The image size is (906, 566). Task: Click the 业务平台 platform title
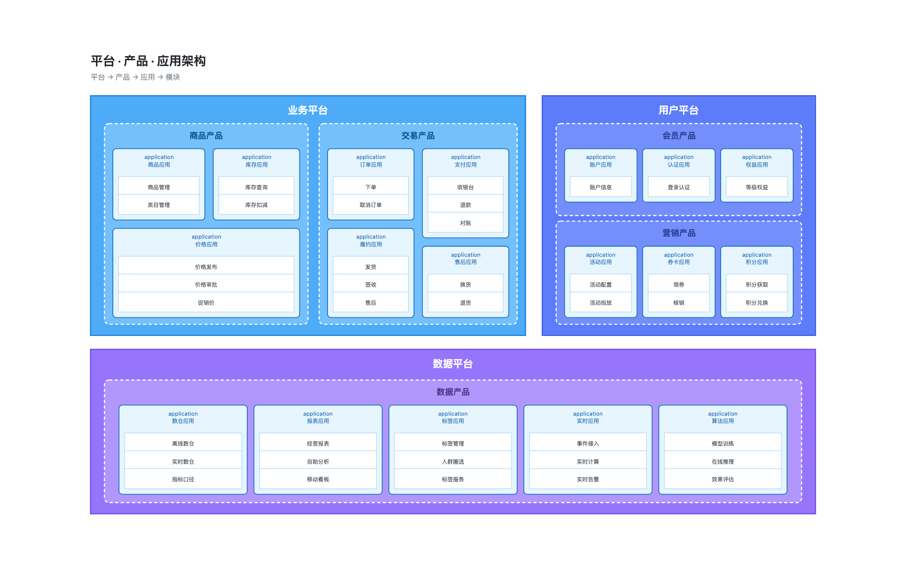(x=308, y=110)
